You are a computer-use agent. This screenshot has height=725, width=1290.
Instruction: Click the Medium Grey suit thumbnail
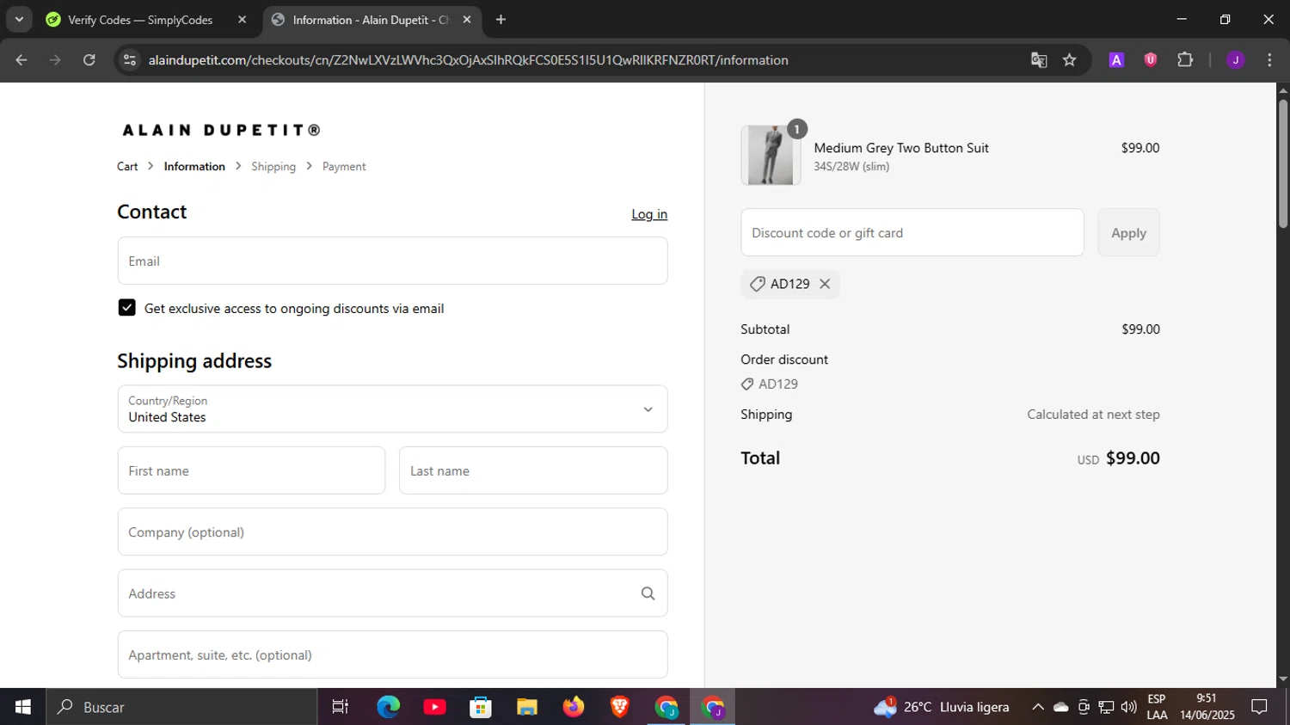coord(771,155)
